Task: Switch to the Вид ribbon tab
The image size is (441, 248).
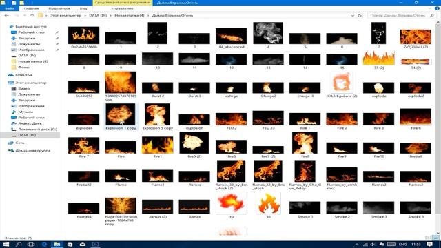Action: pyautogui.click(x=83, y=8)
